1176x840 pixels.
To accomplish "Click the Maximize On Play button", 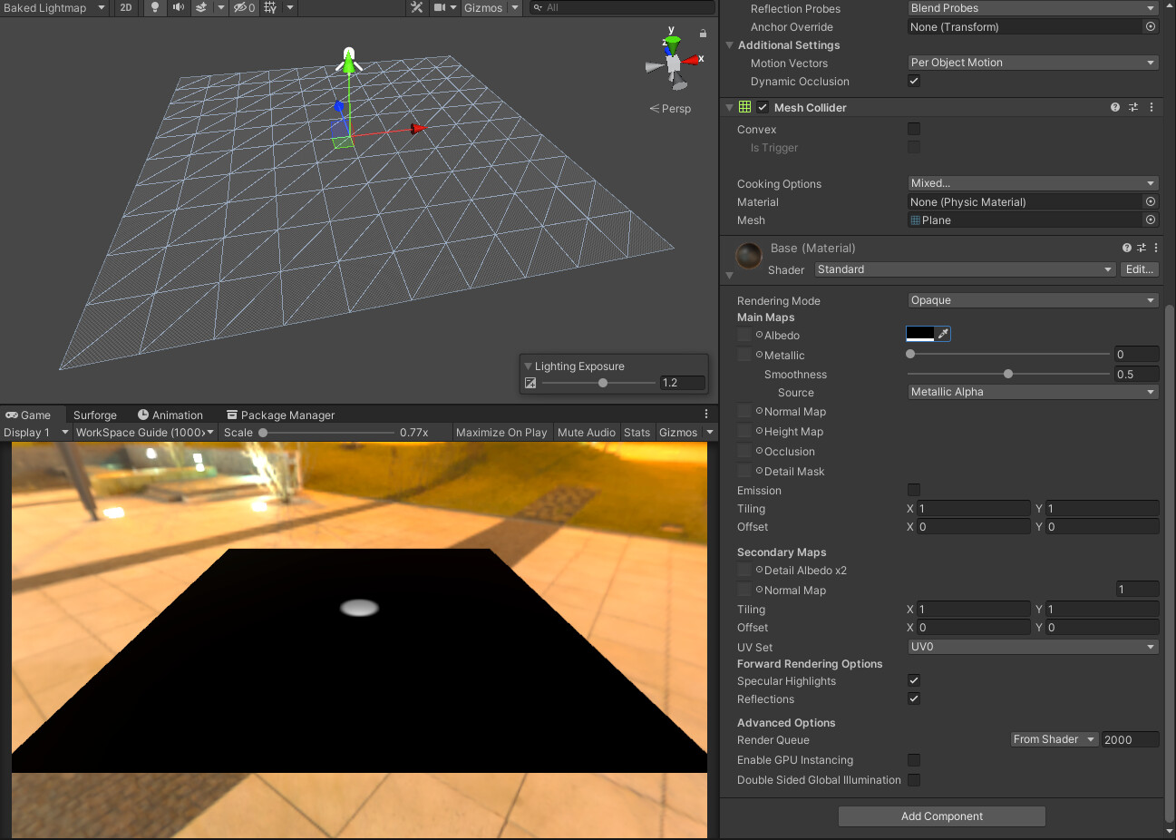I will (501, 433).
